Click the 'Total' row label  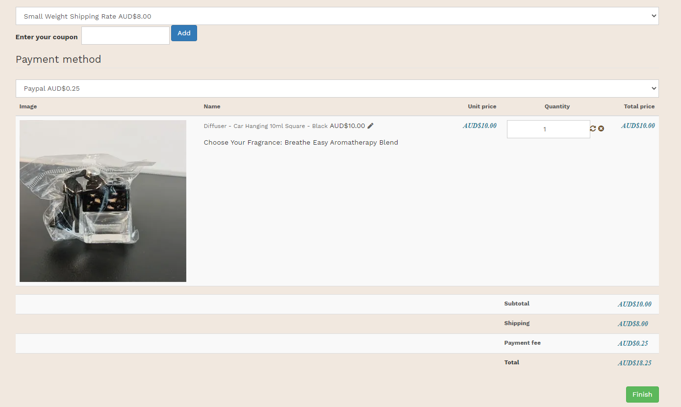(511, 362)
